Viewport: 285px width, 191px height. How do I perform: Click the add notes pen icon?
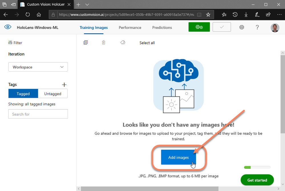[x=257, y=15]
